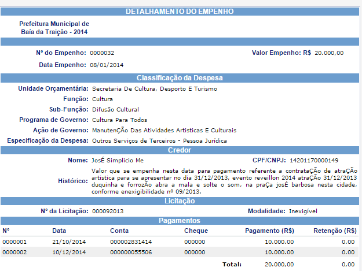Select the Data Empenho value 08/01/2014
Image resolution: width=362 pixels, height=271 pixels.
[107, 65]
